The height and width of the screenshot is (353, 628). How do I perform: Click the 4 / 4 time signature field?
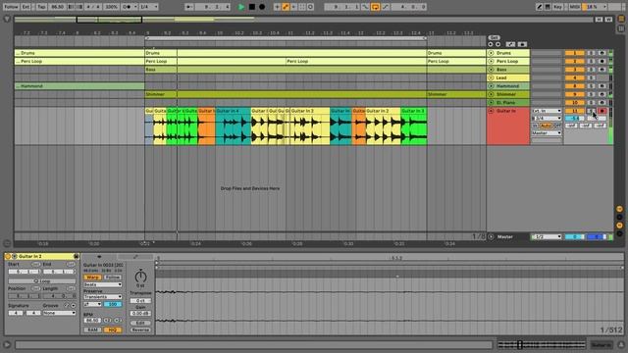[x=93, y=7]
